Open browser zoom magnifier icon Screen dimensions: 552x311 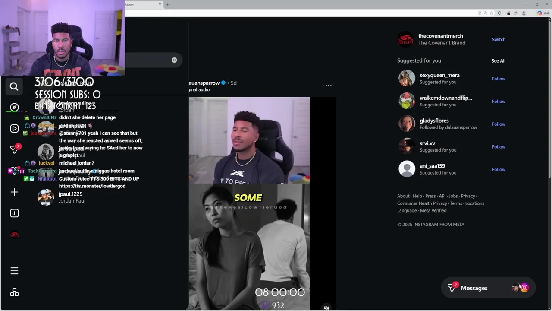tap(486, 13)
